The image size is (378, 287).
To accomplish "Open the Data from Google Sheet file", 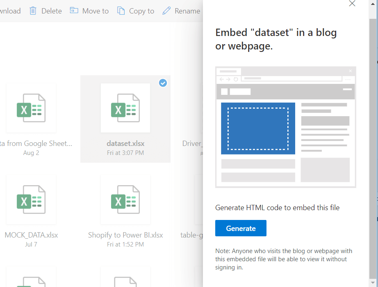I will click(x=31, y=108).
